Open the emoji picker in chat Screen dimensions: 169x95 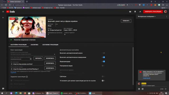139,89
